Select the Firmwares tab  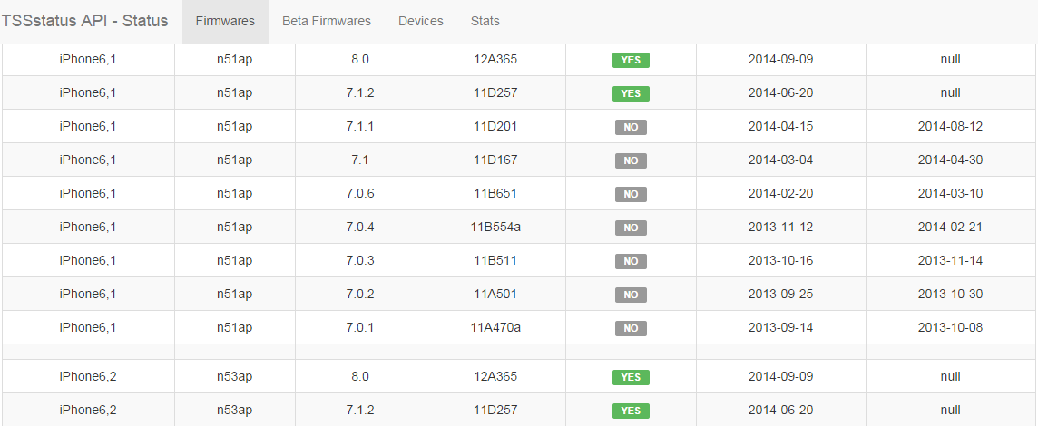point(225,21)
